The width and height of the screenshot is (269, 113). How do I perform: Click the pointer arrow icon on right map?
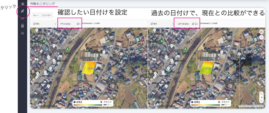tap(261, 97)
